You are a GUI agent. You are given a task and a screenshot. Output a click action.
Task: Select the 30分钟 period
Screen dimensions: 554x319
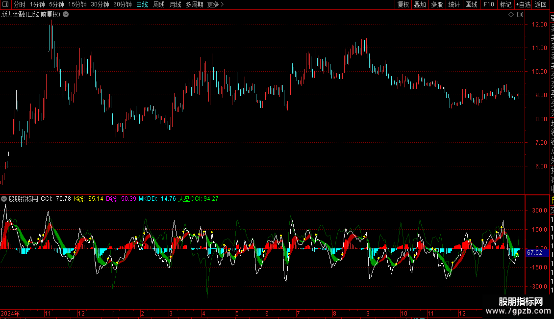[x=100, y=4]
